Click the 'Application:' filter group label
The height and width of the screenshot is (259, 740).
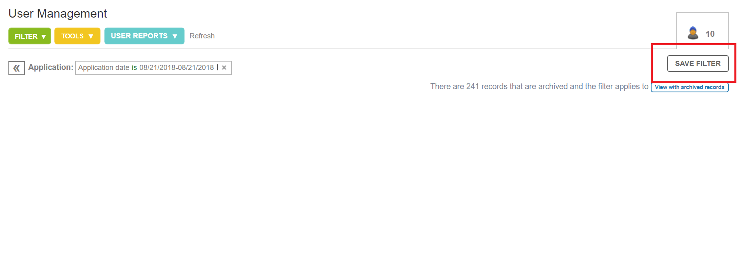[50, 67]
